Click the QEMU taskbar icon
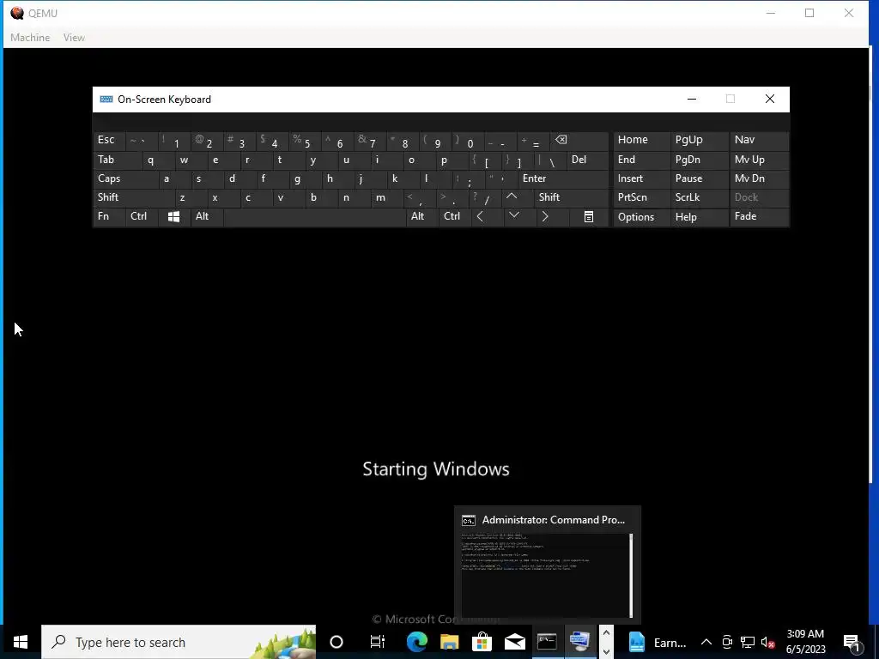 coord(579,642)
